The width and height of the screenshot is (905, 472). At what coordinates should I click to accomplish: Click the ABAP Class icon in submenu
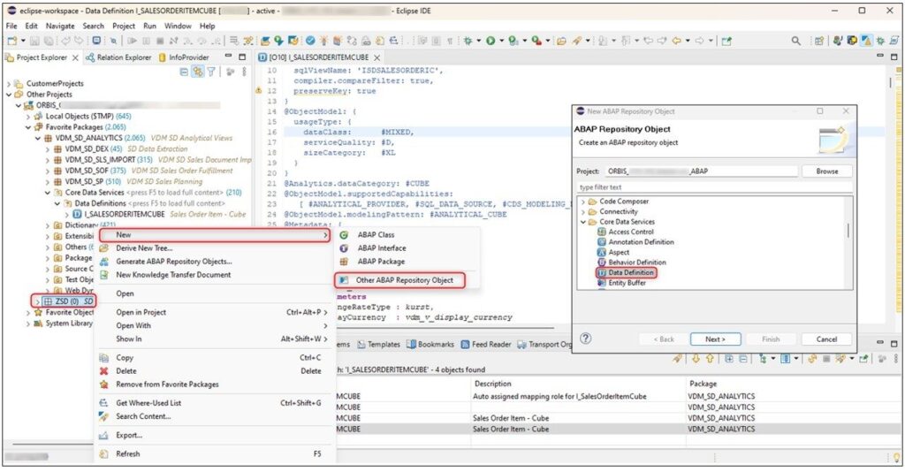[344, 235]
